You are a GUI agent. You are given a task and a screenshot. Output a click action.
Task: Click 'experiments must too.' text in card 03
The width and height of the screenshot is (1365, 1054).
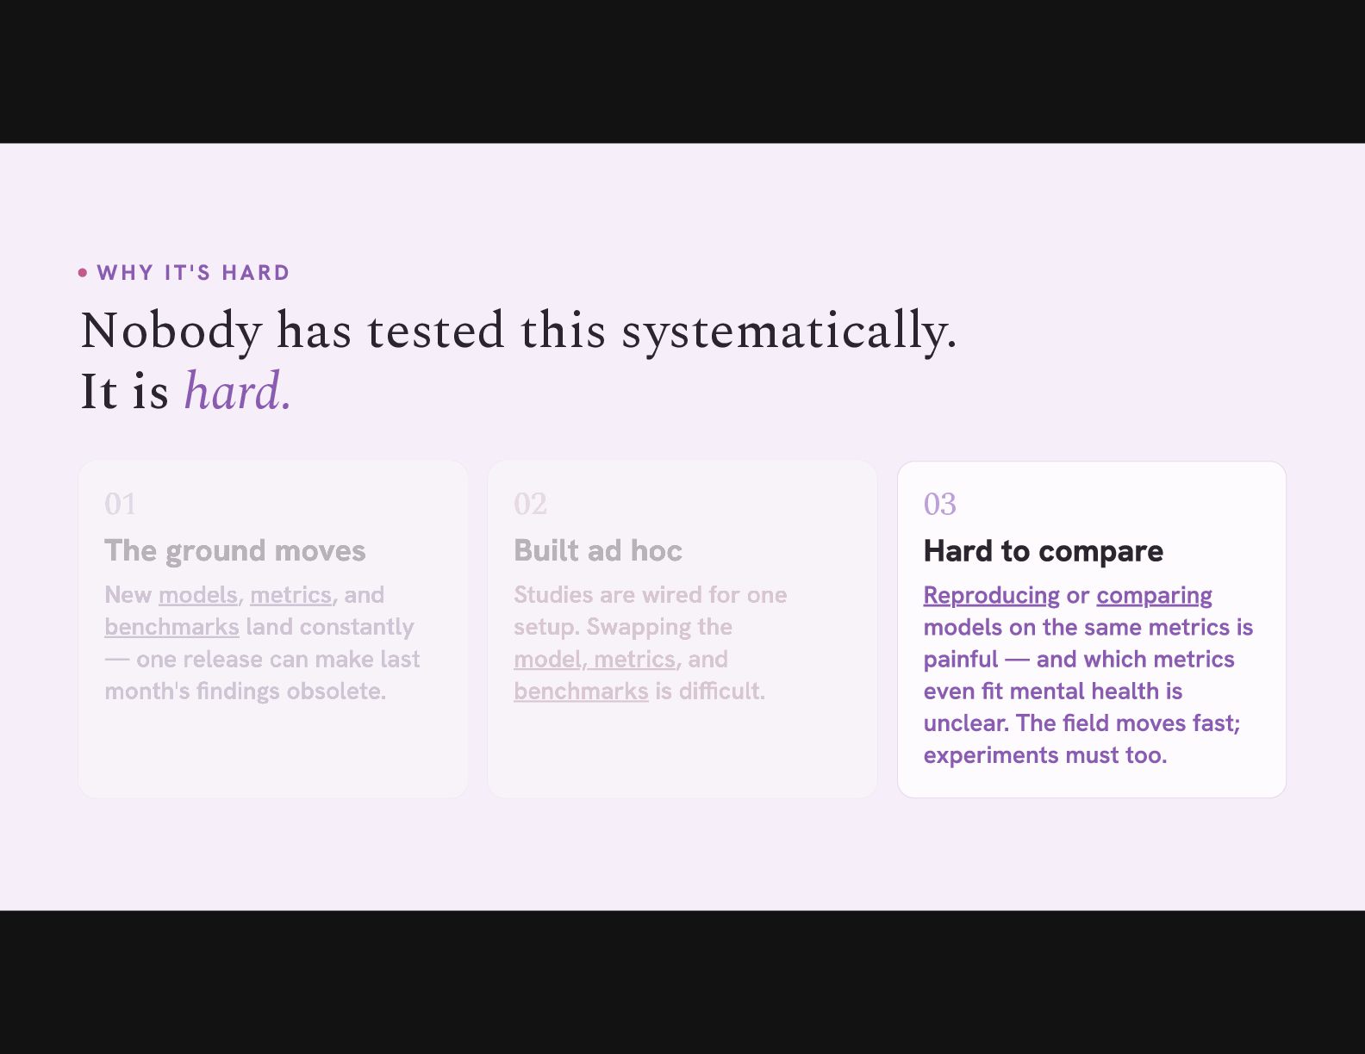click(x=1044, y=755)
